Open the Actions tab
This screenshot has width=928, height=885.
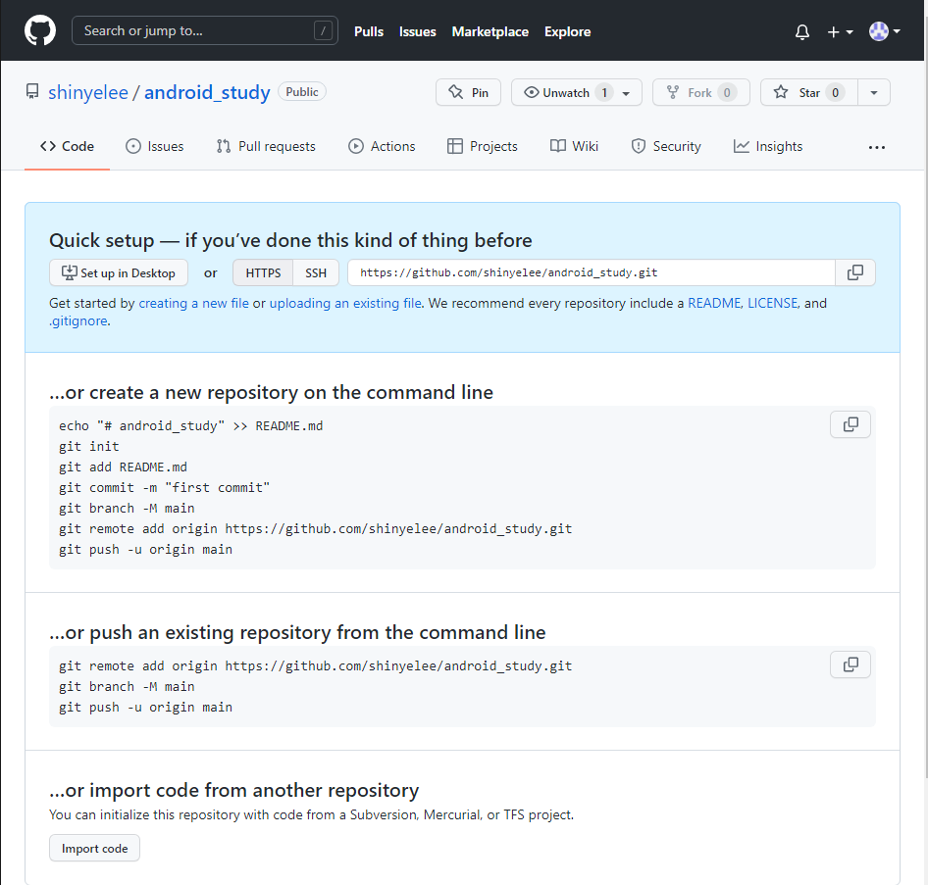point(382,146)
